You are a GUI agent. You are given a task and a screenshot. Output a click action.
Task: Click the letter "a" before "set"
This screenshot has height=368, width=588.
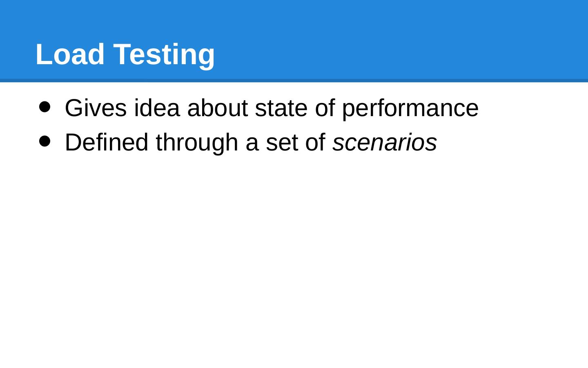pos(252,143)
